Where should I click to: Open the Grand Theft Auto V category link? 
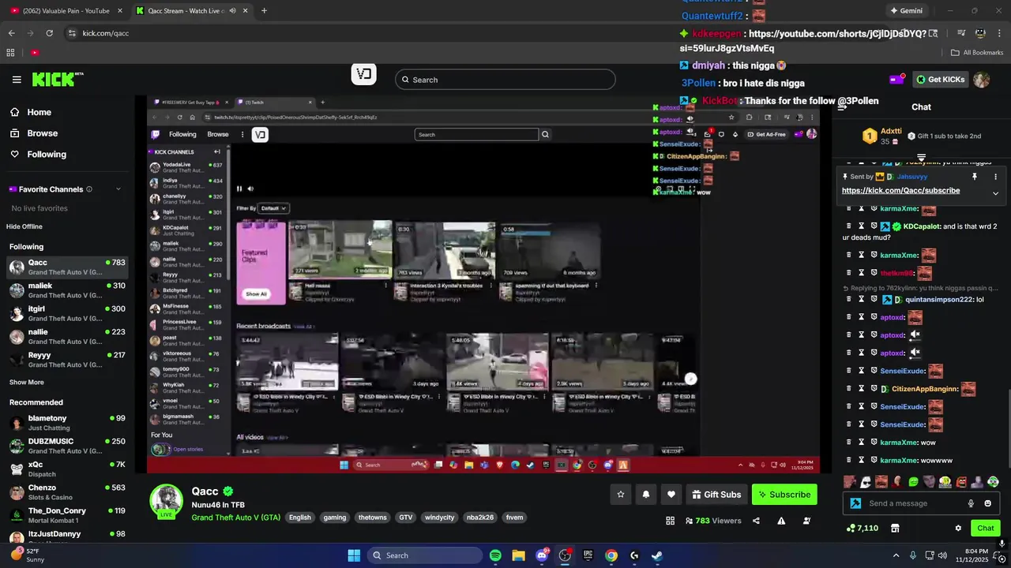click(235, 518)
